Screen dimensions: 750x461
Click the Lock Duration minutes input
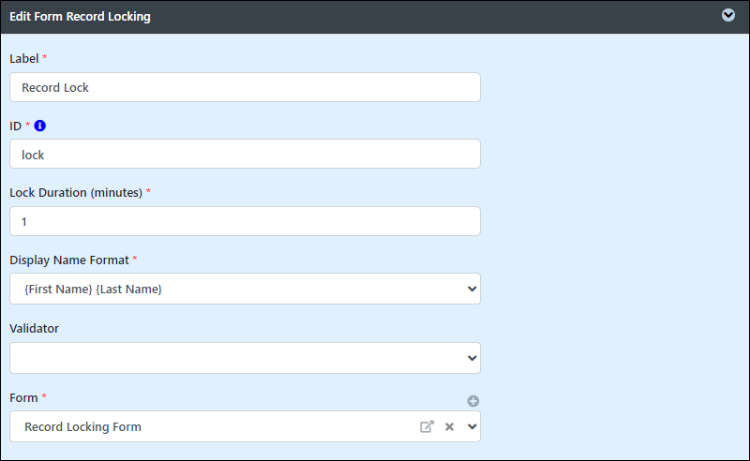pyautogui.click(x=245, y=221)
